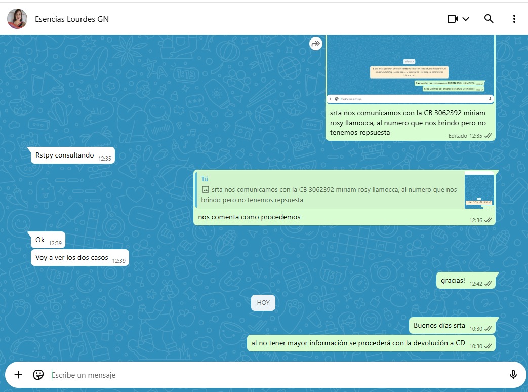Open the search in chat magnifier
528x392 pixels.
489,19
